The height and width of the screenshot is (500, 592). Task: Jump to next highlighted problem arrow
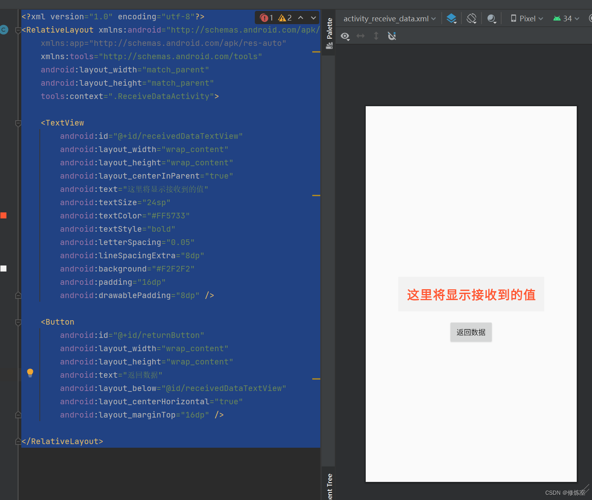click(313, 18)
